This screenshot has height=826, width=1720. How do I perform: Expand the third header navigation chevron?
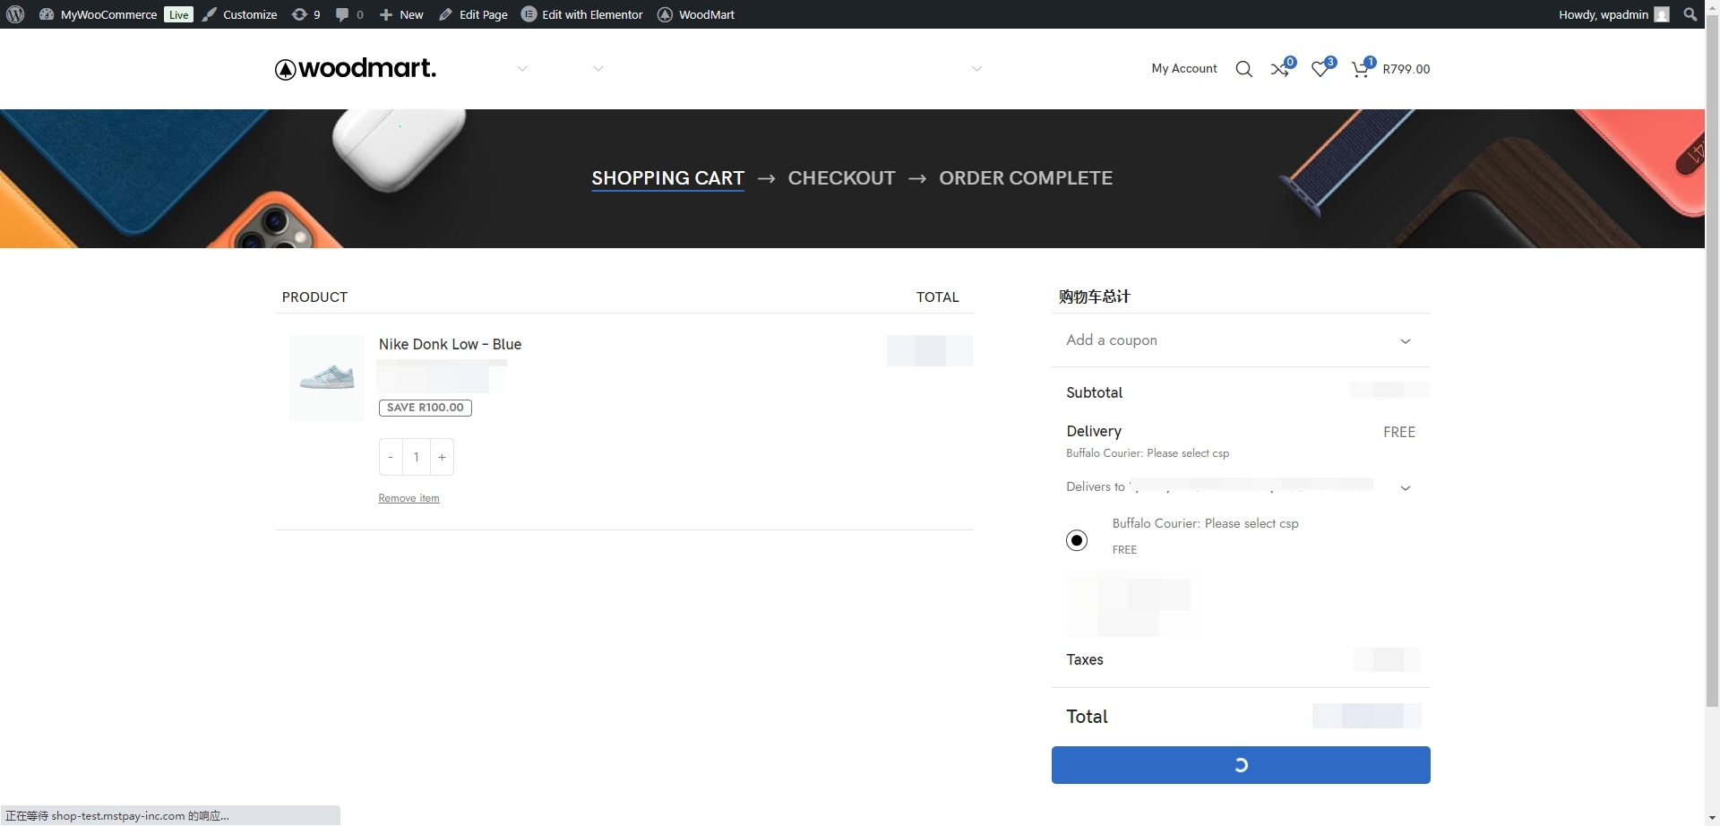click(976, 69)
